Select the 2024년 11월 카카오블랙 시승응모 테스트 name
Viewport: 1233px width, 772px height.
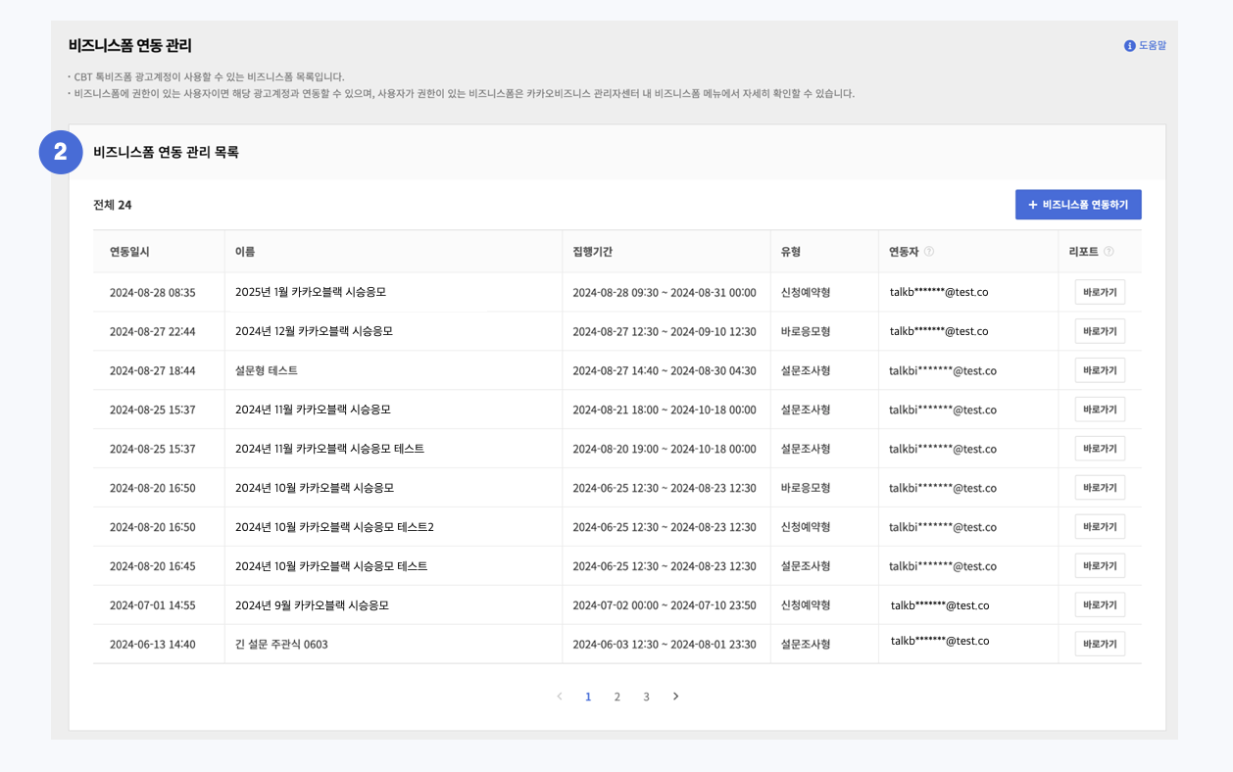coord(329,449)
